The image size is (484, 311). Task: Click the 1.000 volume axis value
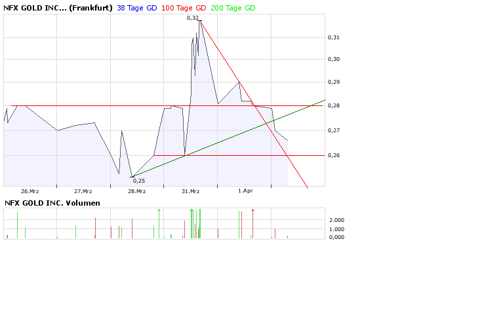[x=336, y=229]
